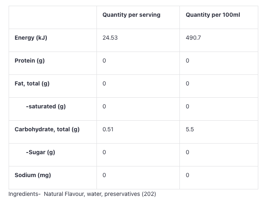Click the "Fat, total (g)" row label
Screen dimensions: 278x200
point(32,83)
